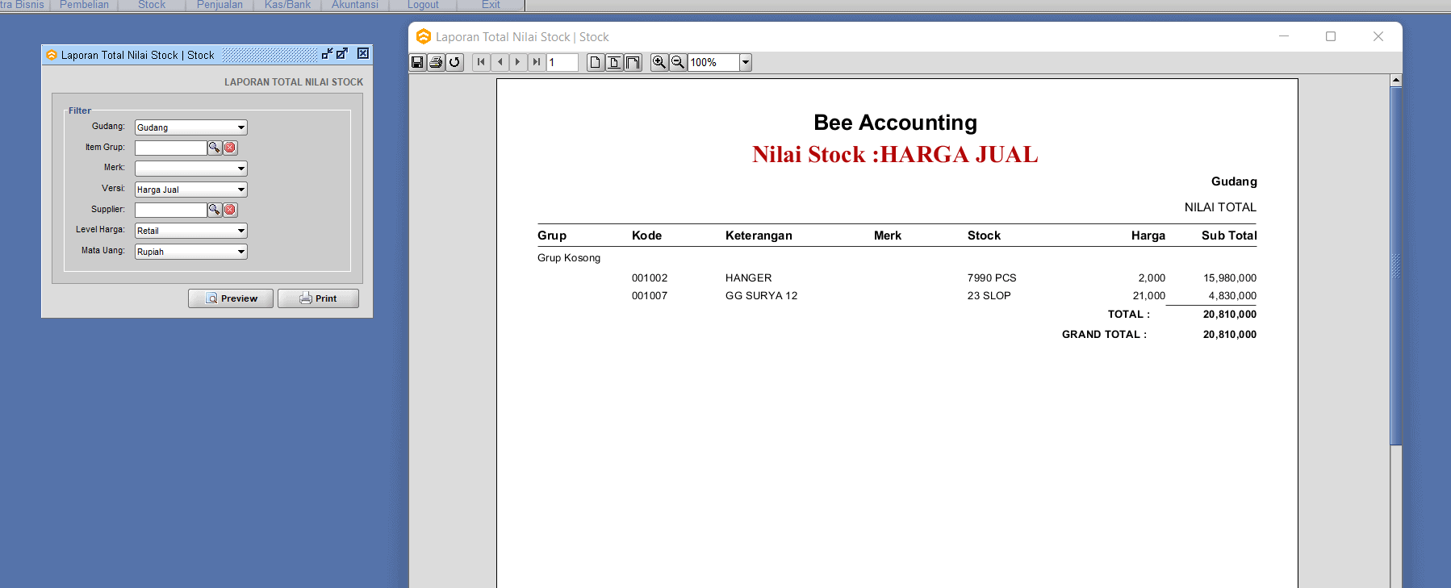
Task: Jump to the last report page
Action: click(x=537, y=62)
